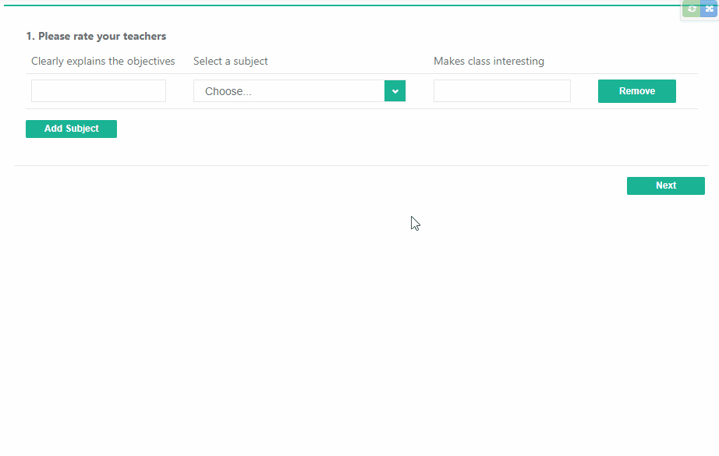The height and width of the screenshot is (456, 719).
Task: Remove the current subject row
Action: 636,90
